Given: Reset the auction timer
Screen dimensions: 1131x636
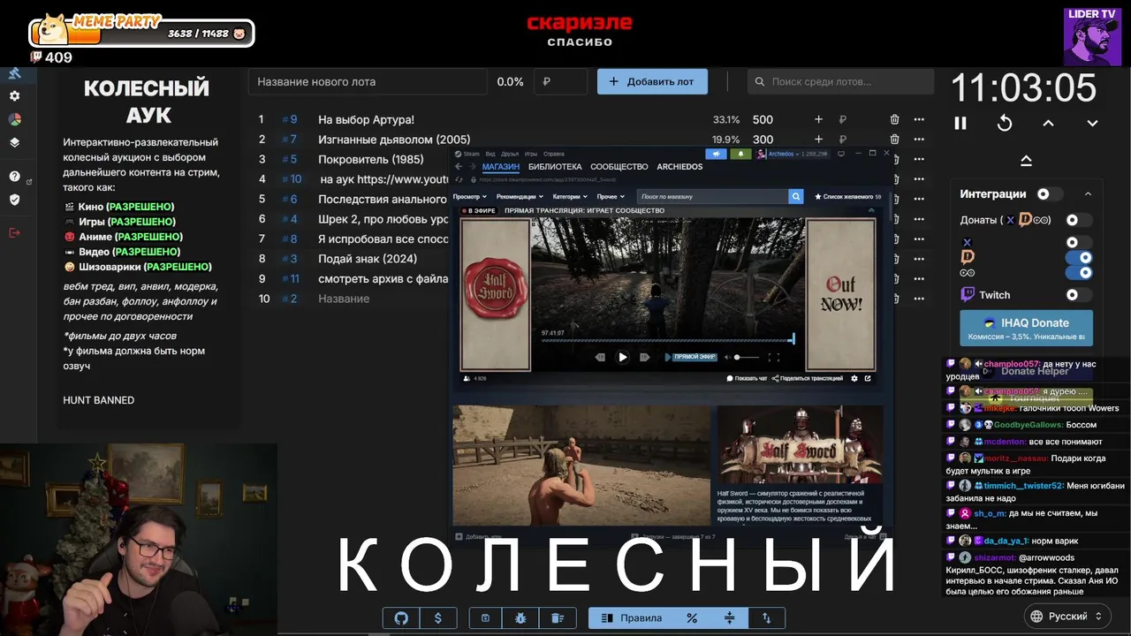Looking at the screenshot, I should [x=1005, y=124].
